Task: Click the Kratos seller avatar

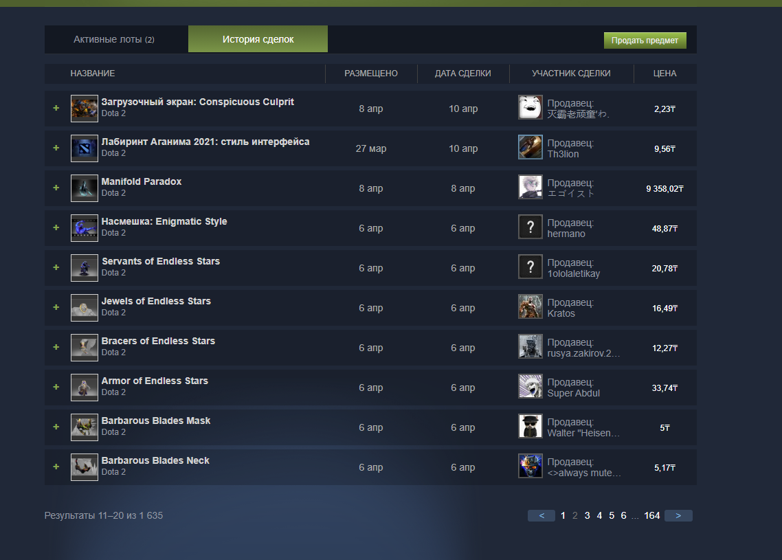Action: 530,307
